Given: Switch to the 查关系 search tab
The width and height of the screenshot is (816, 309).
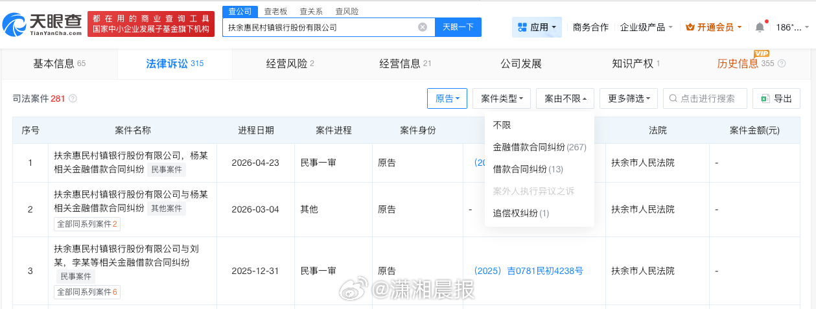Looking at the screenshot, I should pyautogui.click(x=311, y=12).
